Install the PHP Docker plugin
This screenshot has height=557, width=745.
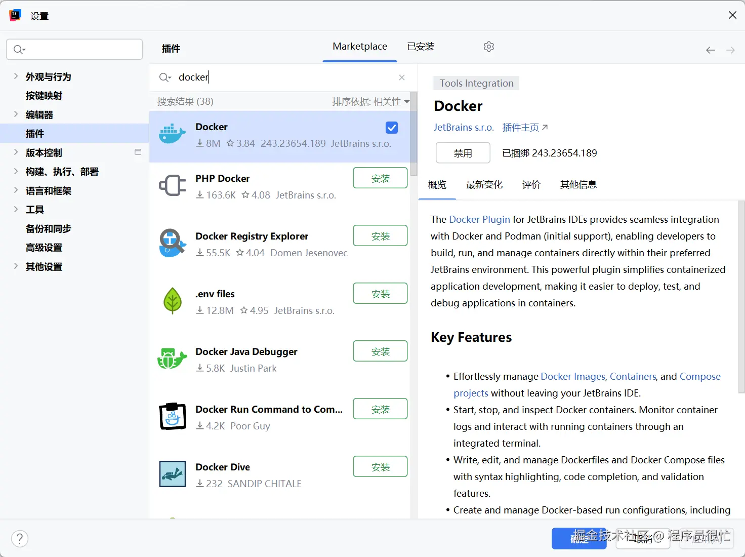point(380,178)
